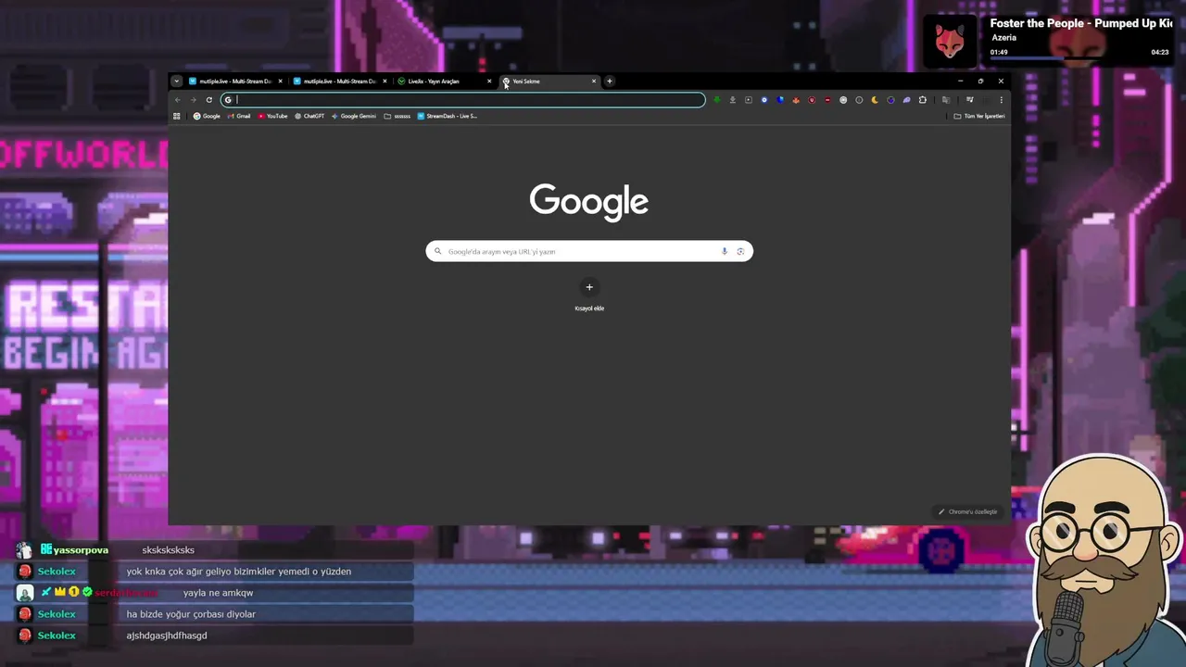Go forward with the forward arrow
This screenshot has width=1186, height=667.
(x=193, y=100)
